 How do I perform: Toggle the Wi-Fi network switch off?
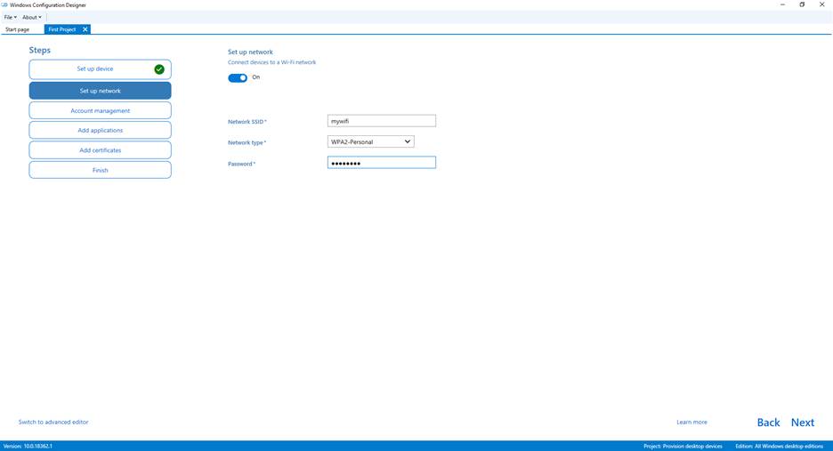click(238, 78)
